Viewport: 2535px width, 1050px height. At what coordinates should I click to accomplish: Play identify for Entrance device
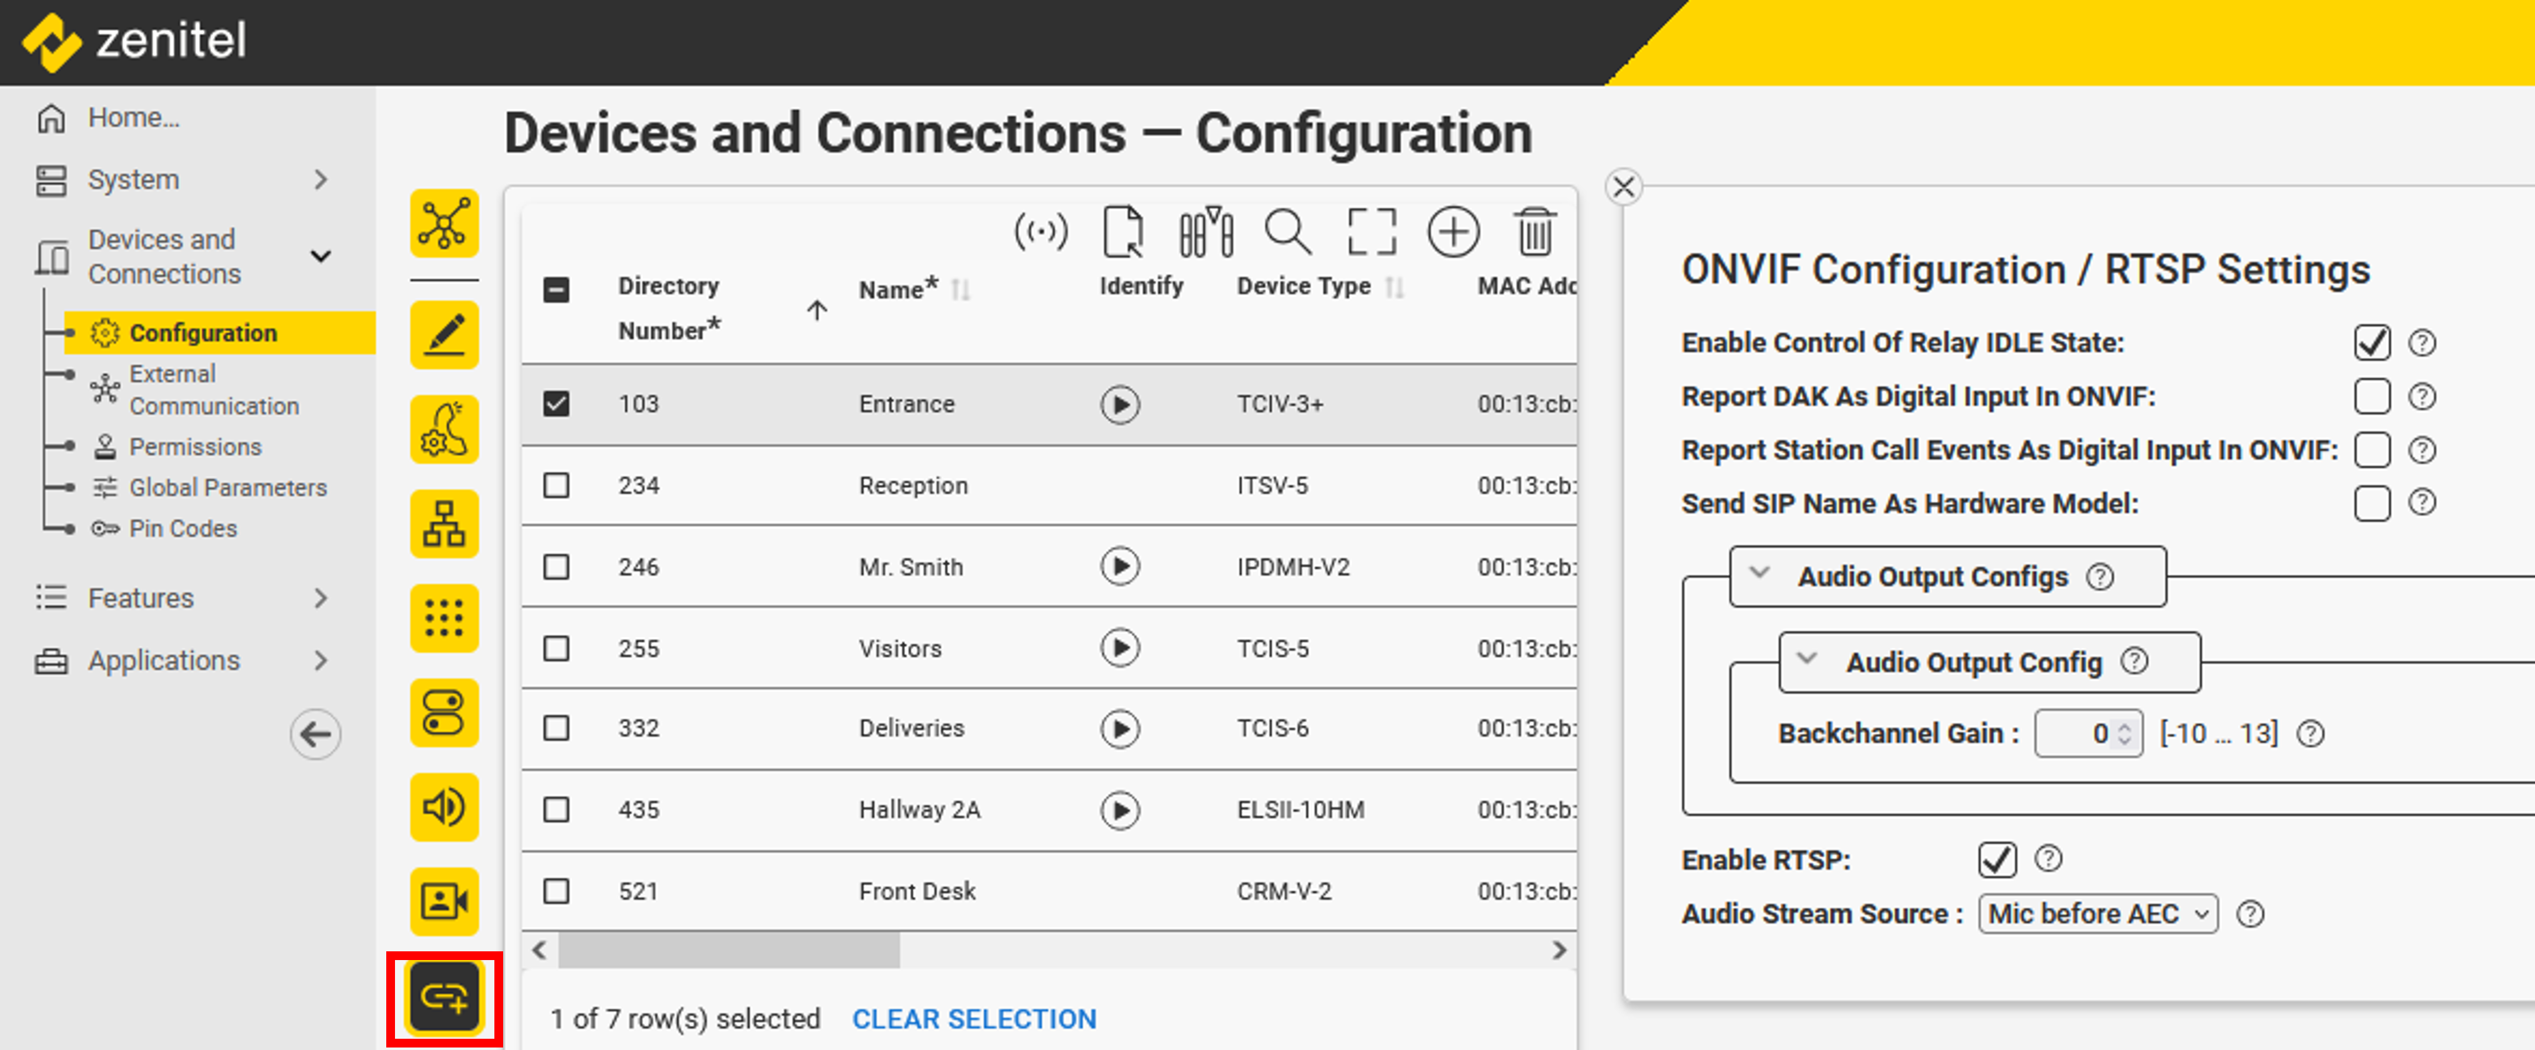pos(1119,404)
